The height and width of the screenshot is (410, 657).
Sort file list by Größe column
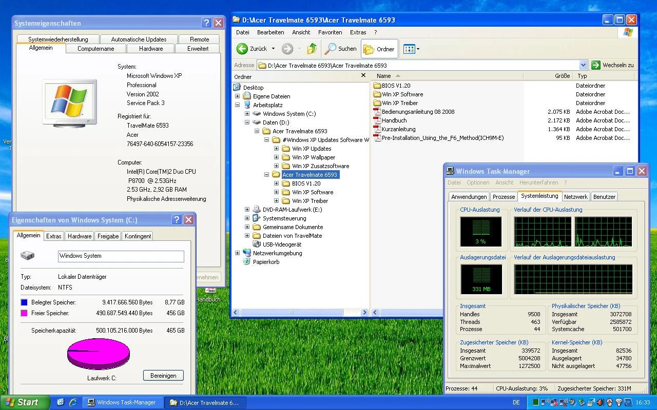[x=549, y=76]
